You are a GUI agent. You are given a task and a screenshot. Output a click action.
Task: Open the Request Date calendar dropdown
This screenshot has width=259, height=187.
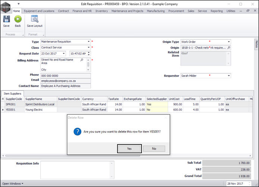click(63, 53)
